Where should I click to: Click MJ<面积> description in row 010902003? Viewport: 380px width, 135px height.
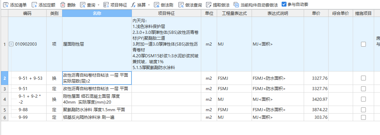pos(278,44)
